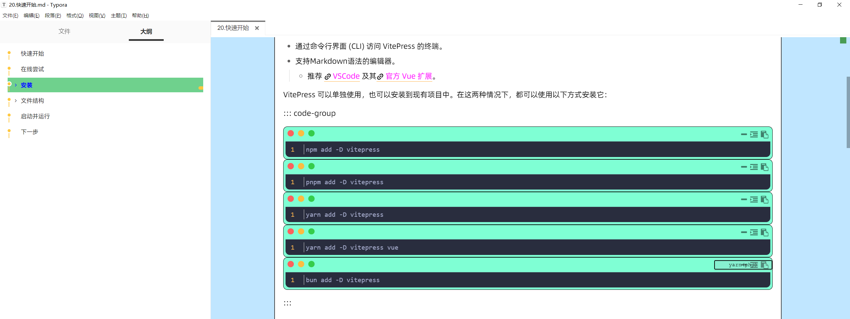The image size is (850, 319).
Task: Place cursor in yarn add -D vitepress vue line
Action: pyautogui.click(x=352, y=248)
